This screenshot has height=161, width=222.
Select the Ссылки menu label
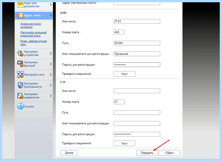29,107
